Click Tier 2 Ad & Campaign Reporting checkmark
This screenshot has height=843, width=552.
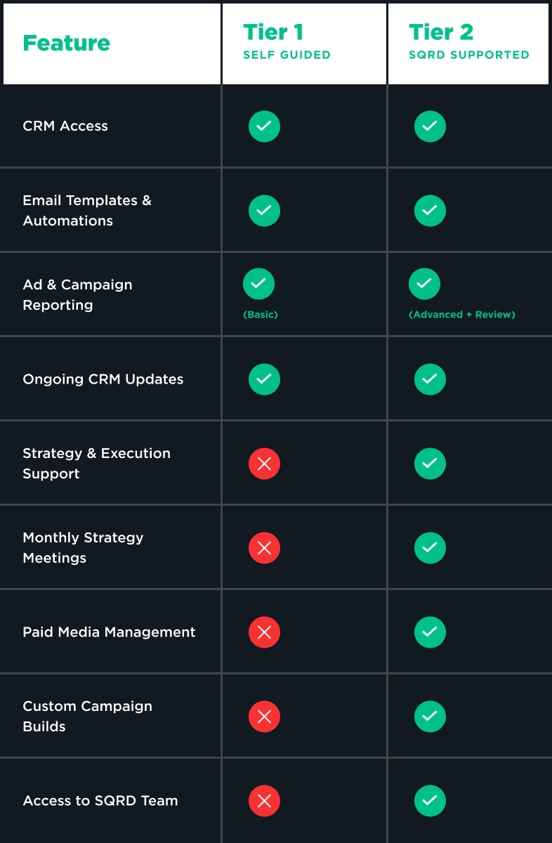tap(424, 284)
